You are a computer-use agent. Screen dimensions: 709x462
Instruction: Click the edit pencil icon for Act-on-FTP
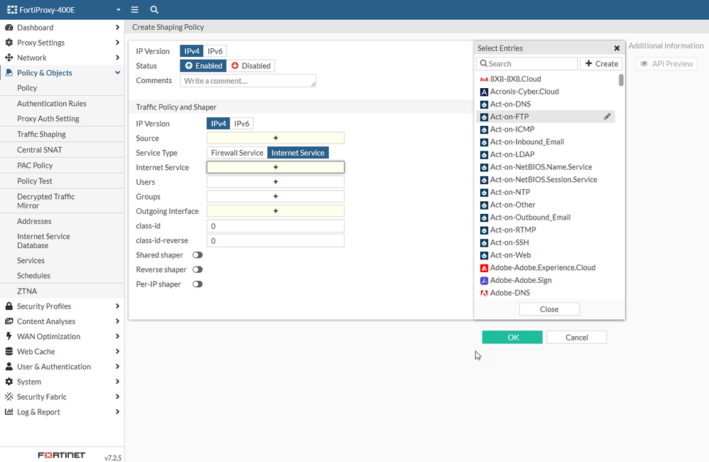point(607,117)
